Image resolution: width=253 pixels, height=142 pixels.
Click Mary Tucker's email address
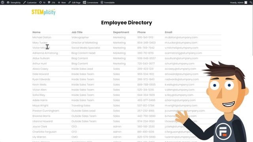click(x=181, y=43)
